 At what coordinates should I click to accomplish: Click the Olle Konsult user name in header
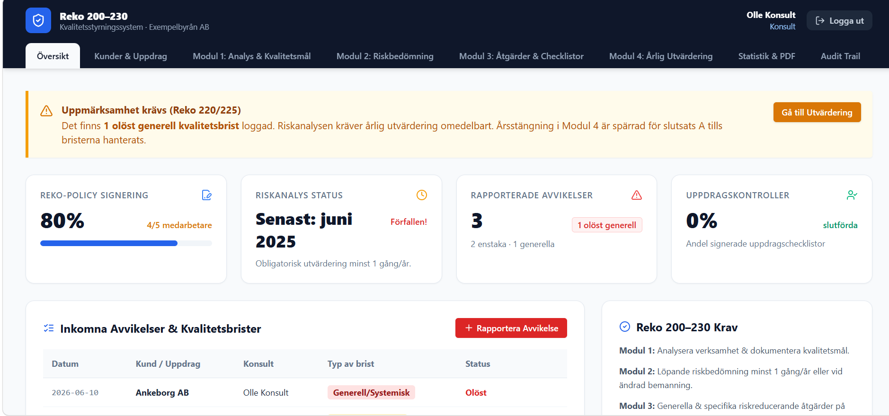(771, 15)
